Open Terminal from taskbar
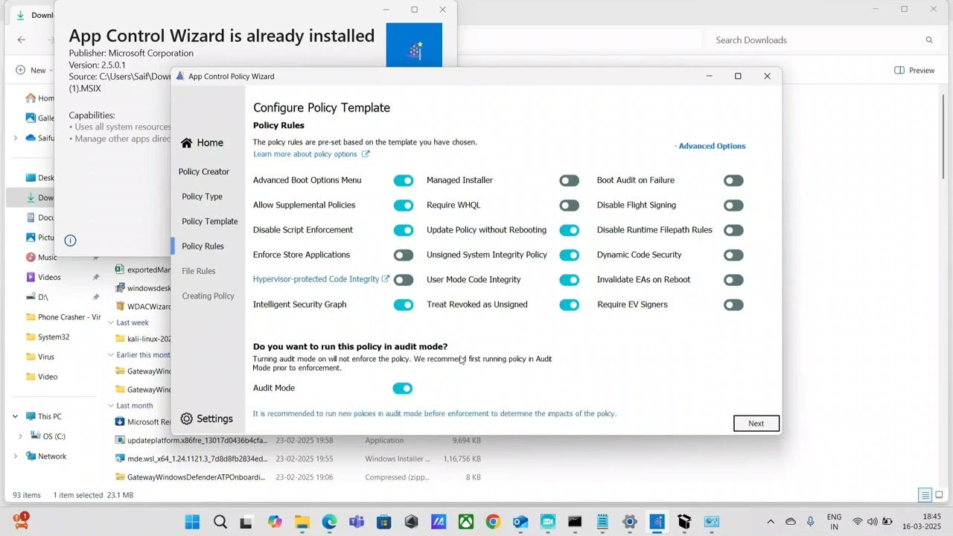 575,522
